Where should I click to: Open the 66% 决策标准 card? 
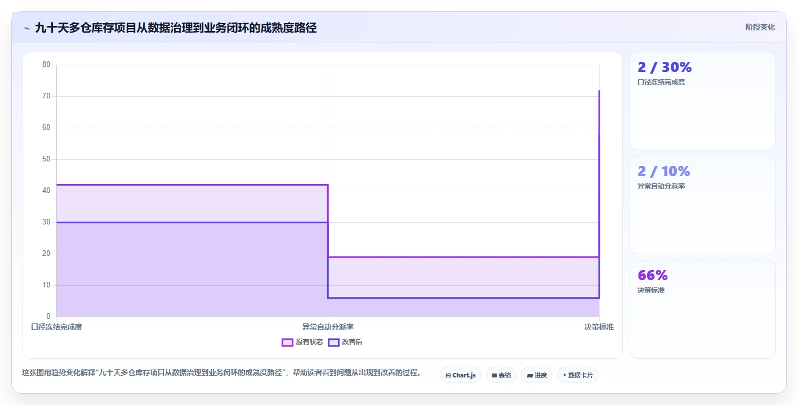pyautogui.click(x=703, y=309)
